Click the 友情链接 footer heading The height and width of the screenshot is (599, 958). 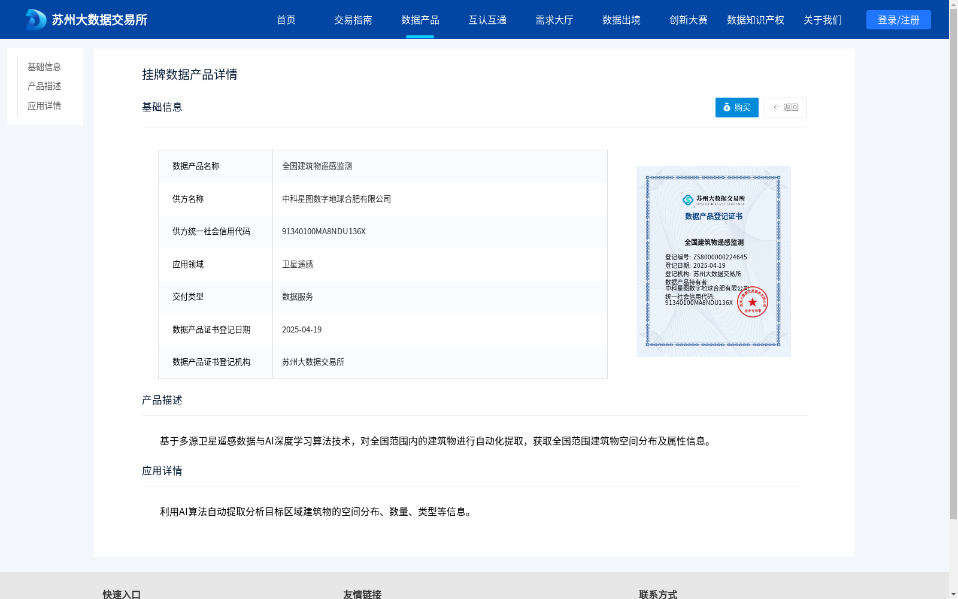coord(362,594)
